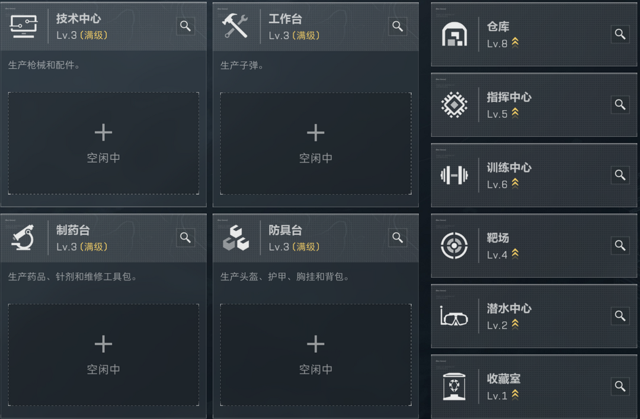Image resolution: width=640 pixels, height=419 pixels.
Task: Select the 制药台 microscope icon
Action: 24,238
